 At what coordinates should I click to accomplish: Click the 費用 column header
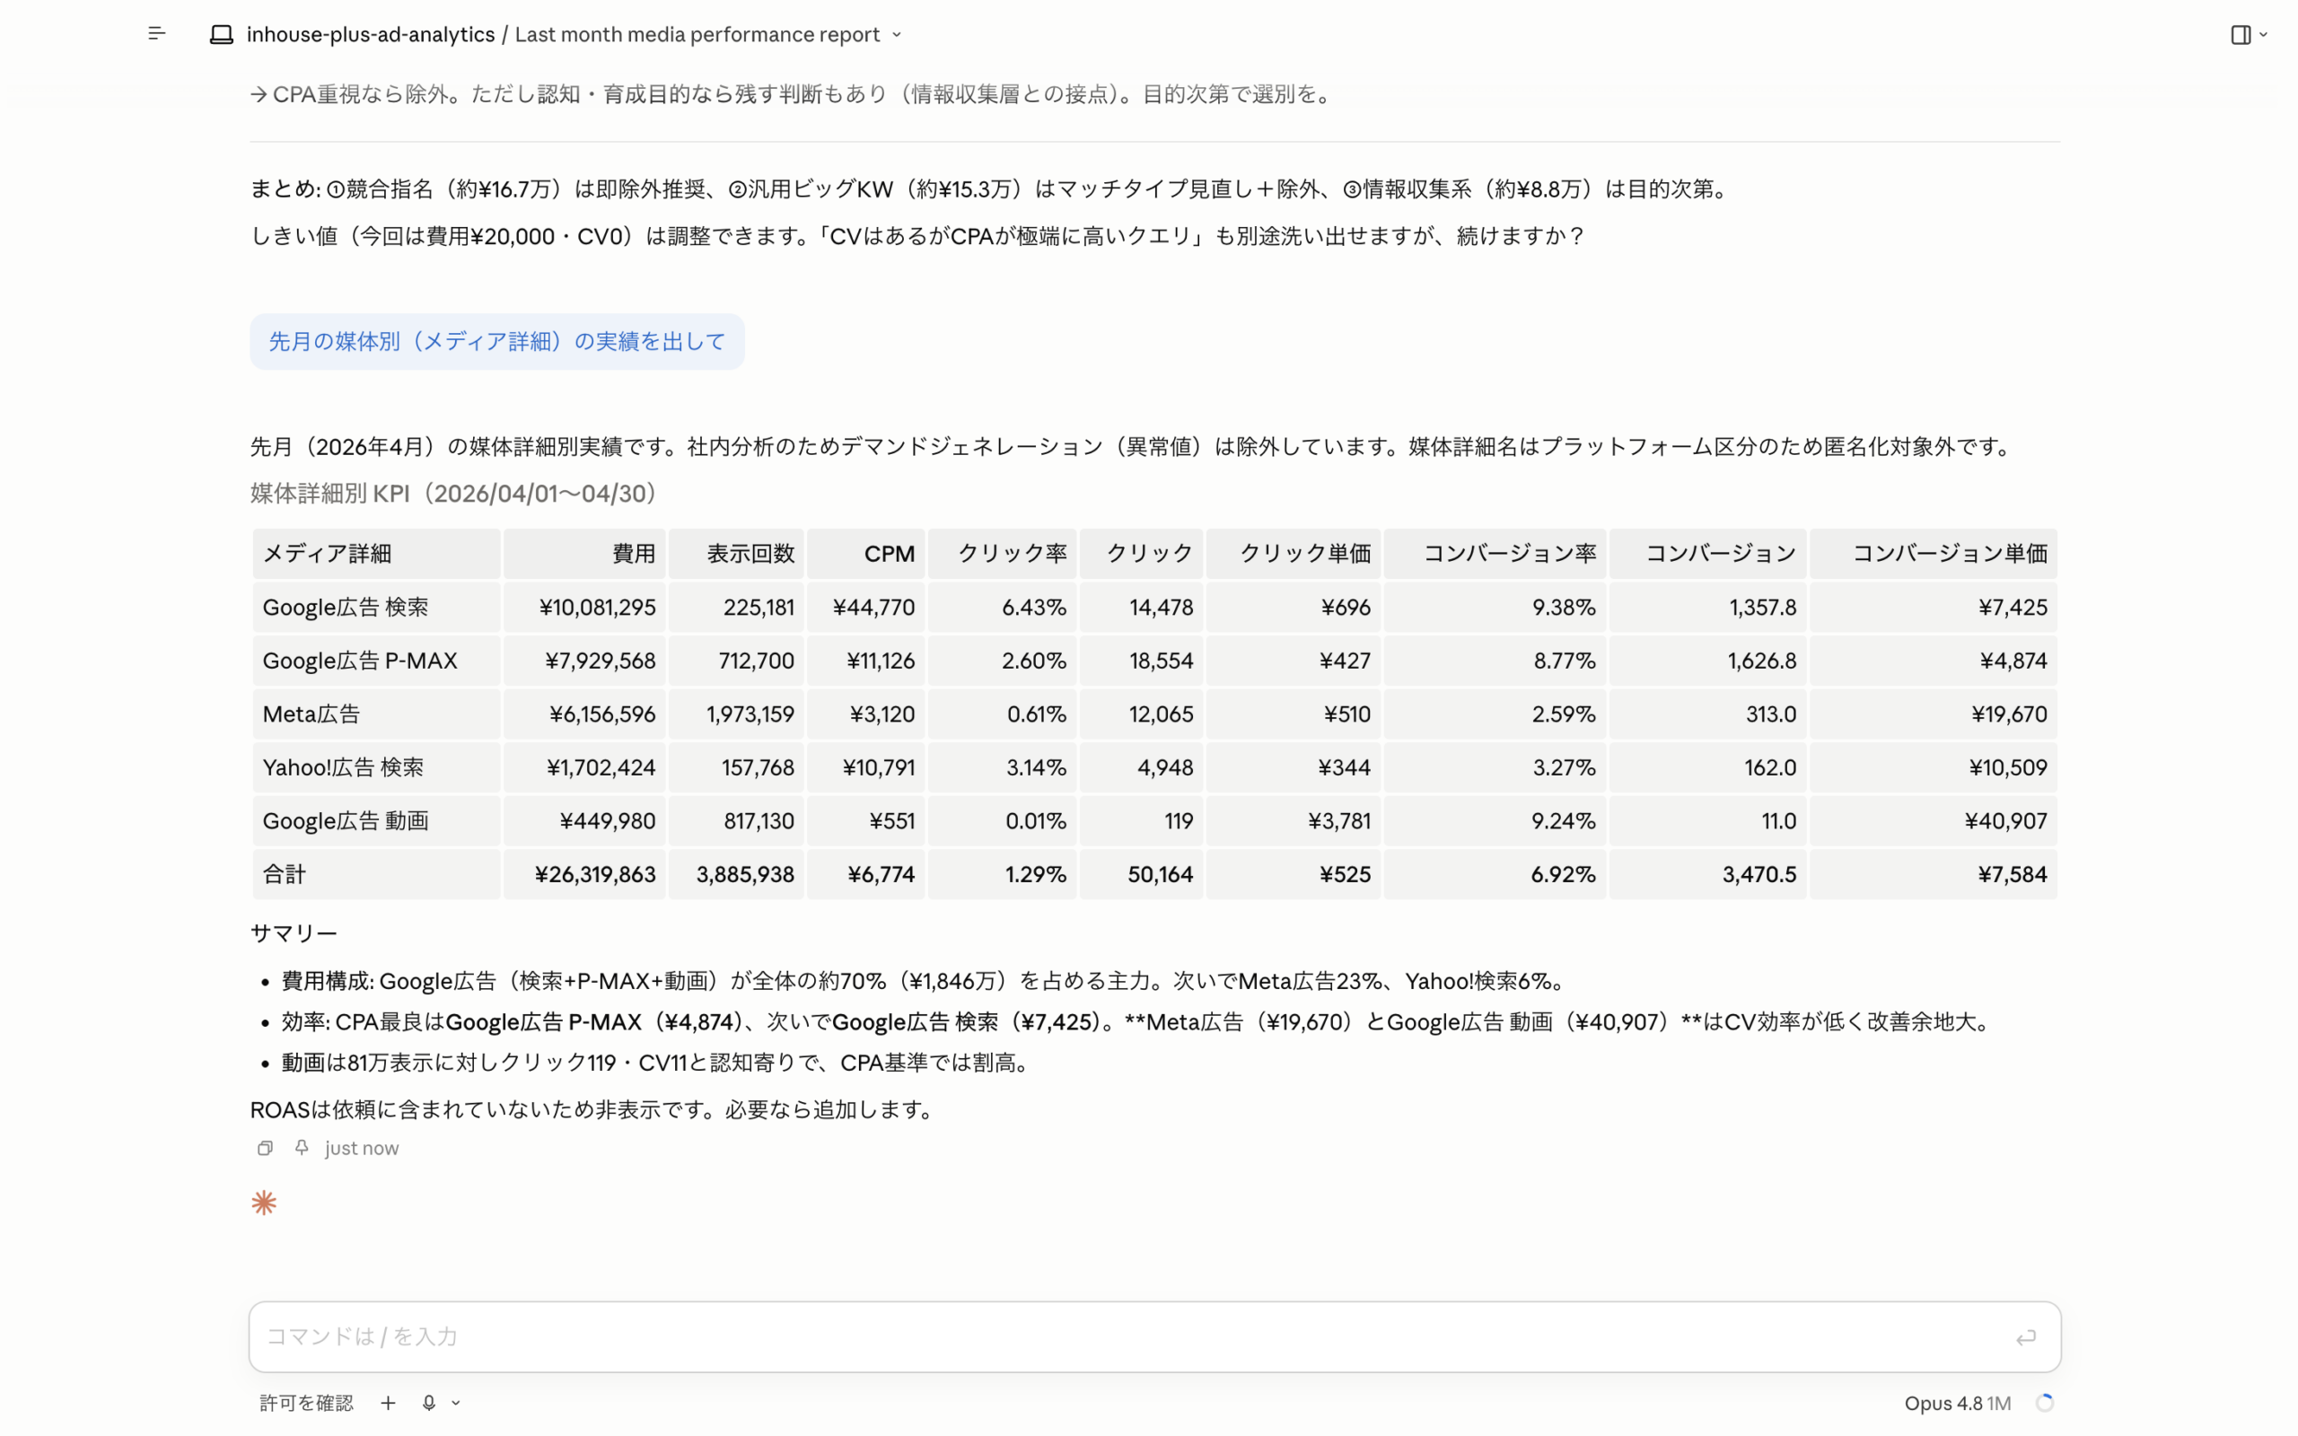[x=584, y=554]
